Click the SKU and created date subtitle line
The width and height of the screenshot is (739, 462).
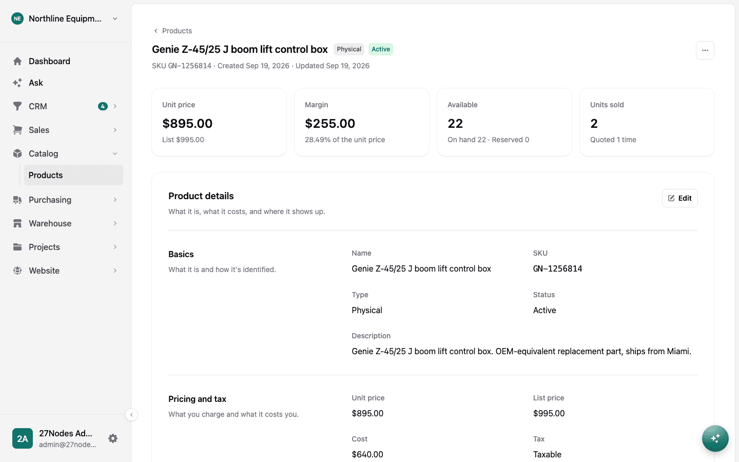(261, 66)
